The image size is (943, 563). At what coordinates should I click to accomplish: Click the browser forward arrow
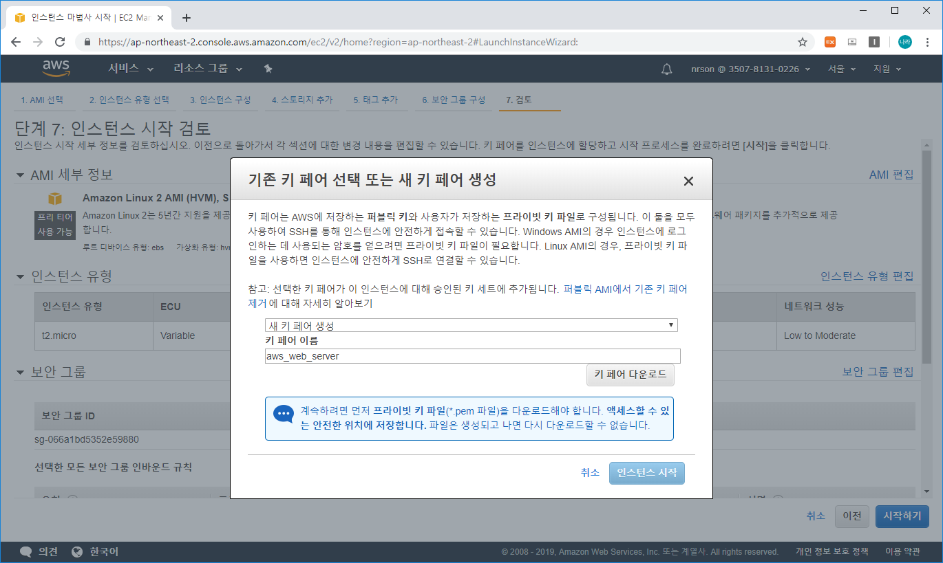coord(38,42)
